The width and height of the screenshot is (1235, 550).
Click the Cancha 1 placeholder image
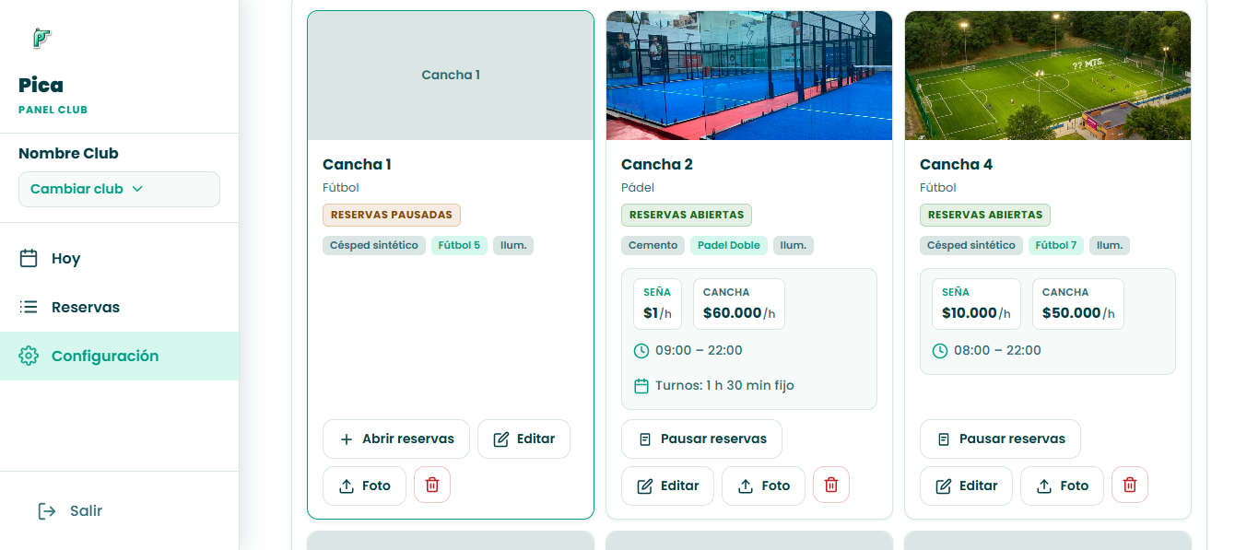(451, 76)
